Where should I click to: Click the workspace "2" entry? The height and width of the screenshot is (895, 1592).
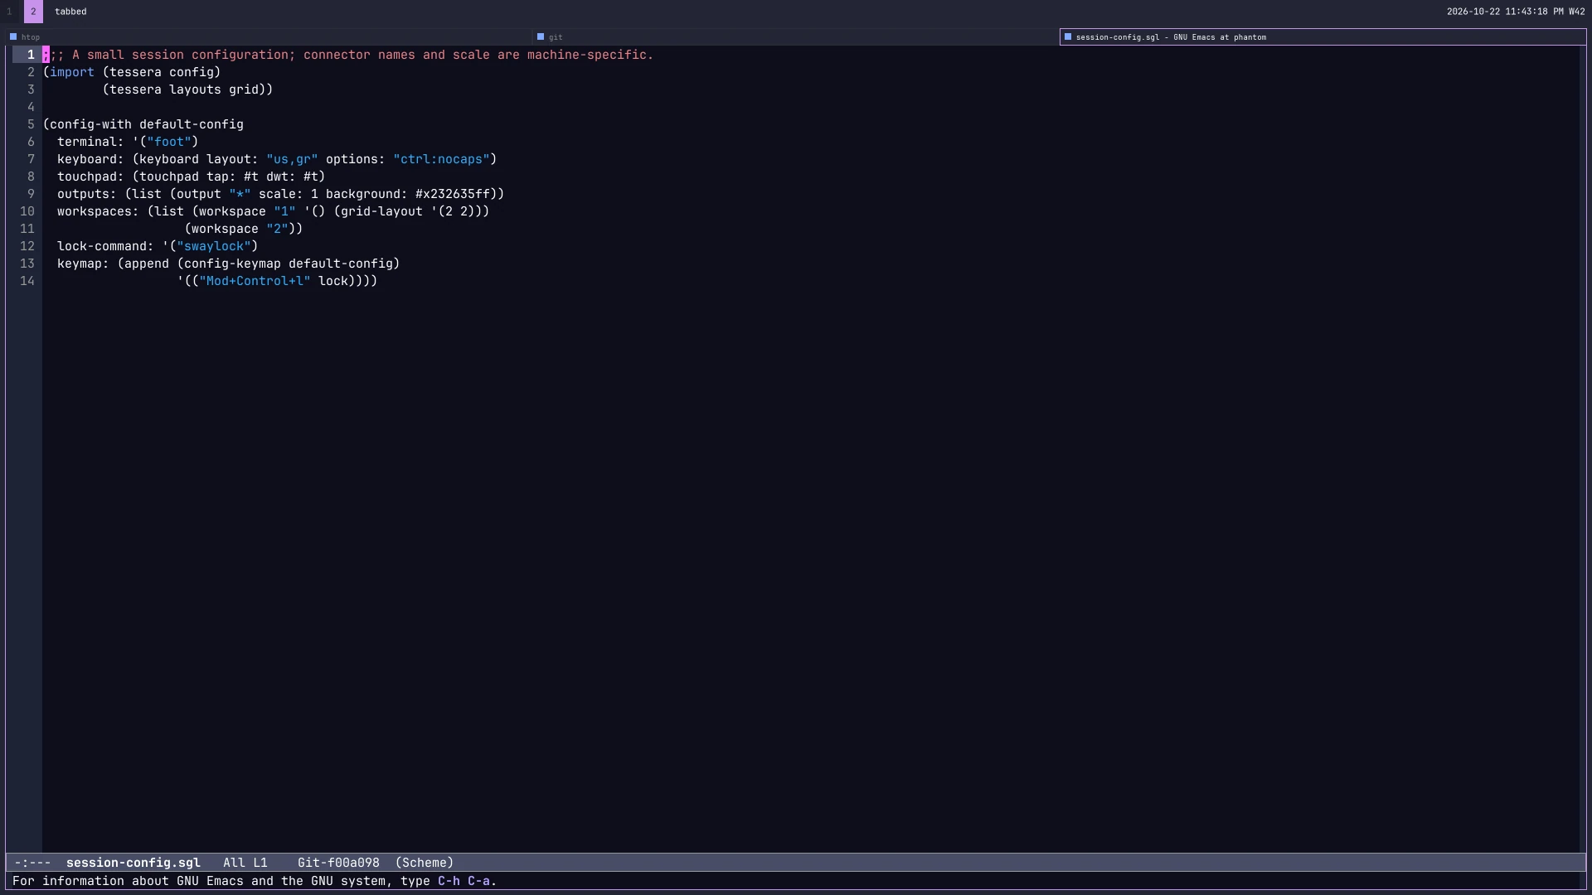240,229
